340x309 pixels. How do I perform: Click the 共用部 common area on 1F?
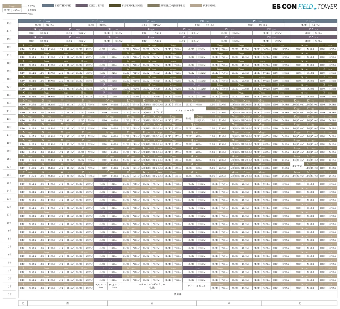point(177,294)
